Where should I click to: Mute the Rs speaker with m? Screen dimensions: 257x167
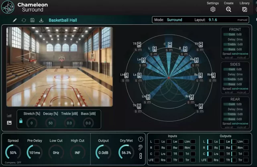pos(202,81)
